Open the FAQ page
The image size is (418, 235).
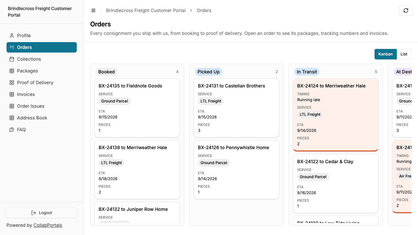coord(41,130)
